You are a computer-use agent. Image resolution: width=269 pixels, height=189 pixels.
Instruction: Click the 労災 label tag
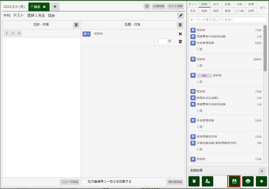click(x=204, y=75)
